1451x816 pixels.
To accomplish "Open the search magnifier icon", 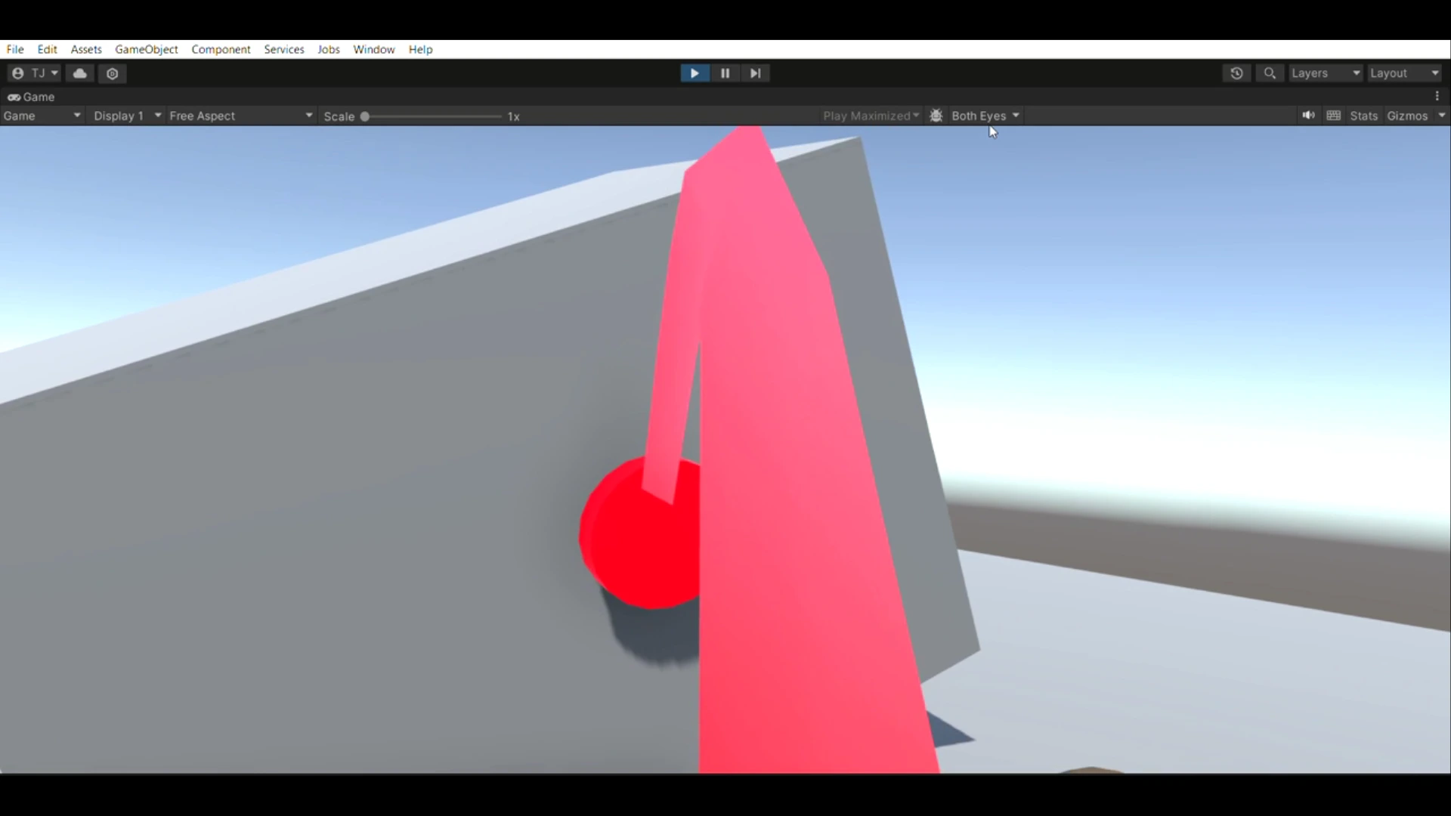I will click(1270, 73).
